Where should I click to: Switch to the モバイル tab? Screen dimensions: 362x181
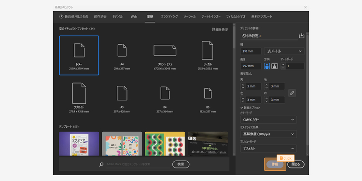(x=117, y=16)
